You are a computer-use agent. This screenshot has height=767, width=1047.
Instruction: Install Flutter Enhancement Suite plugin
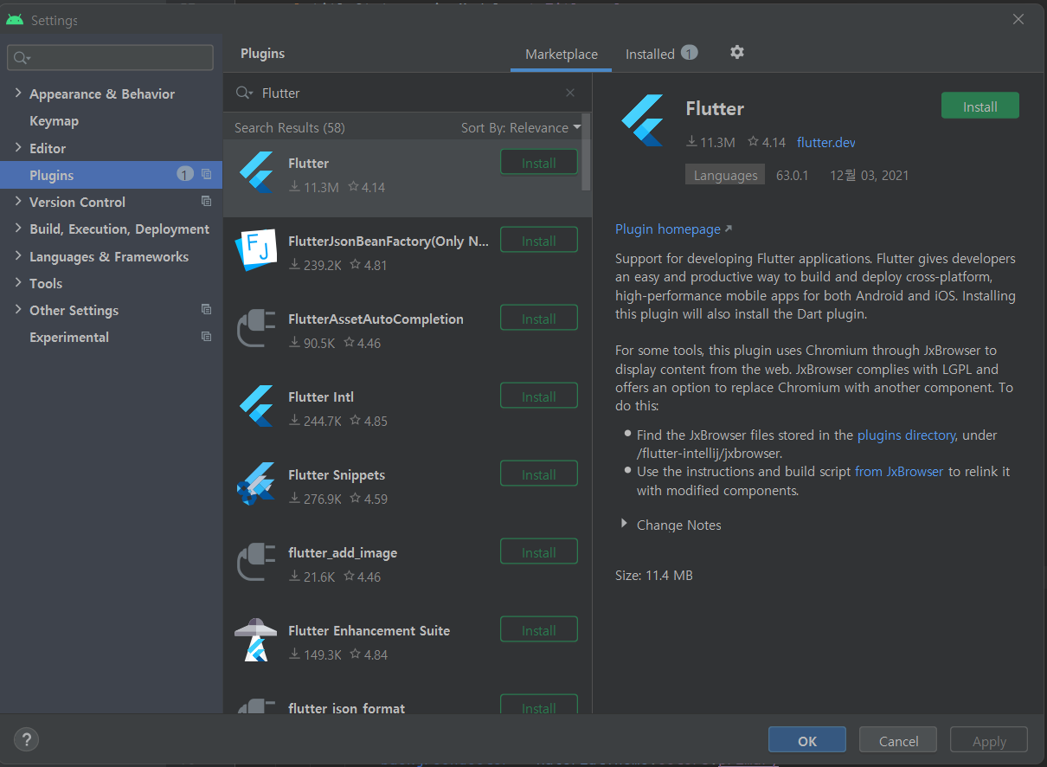[x=539, y=630]
